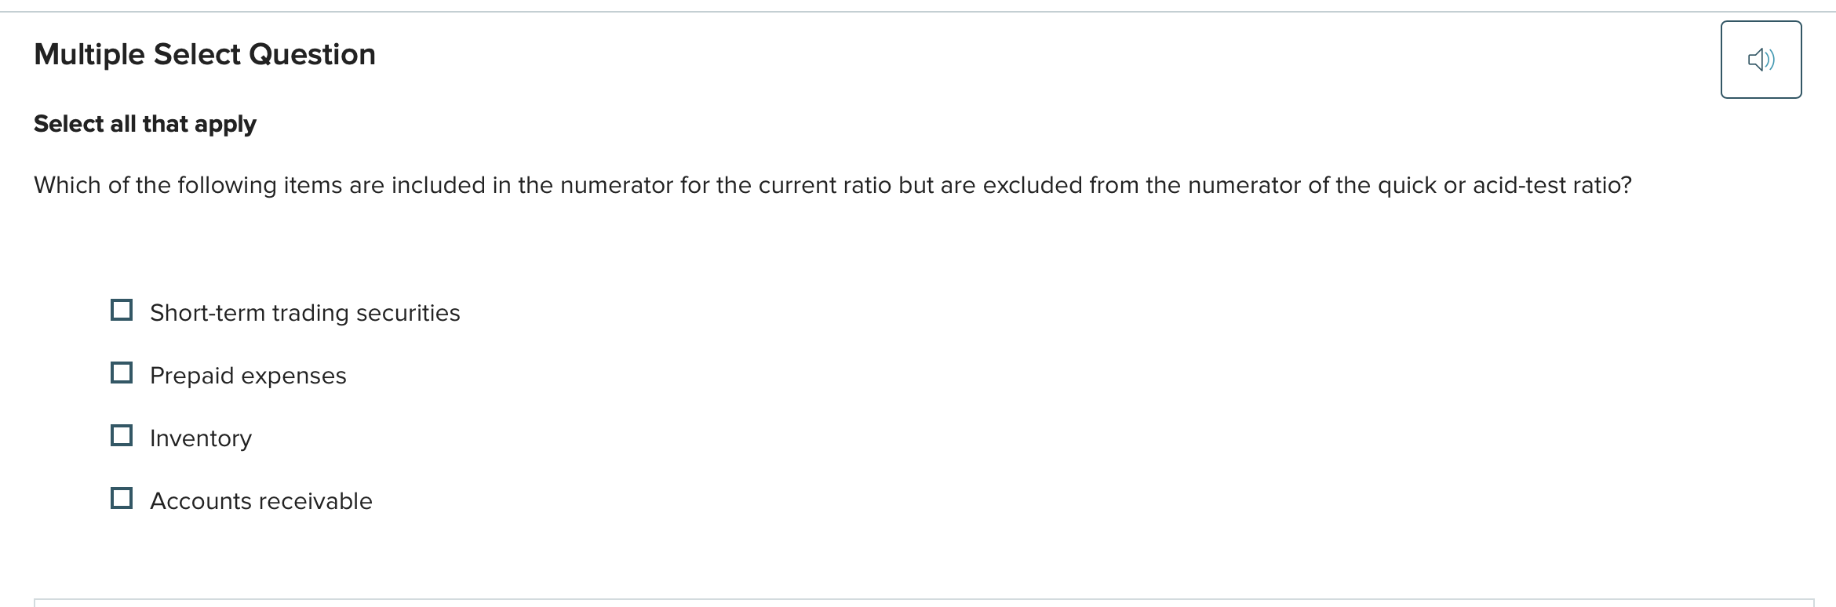The width and height of the screenshot is (1836, 607).
Task: Click the Short-term trading securities label
Action: [x=304, y=312]
